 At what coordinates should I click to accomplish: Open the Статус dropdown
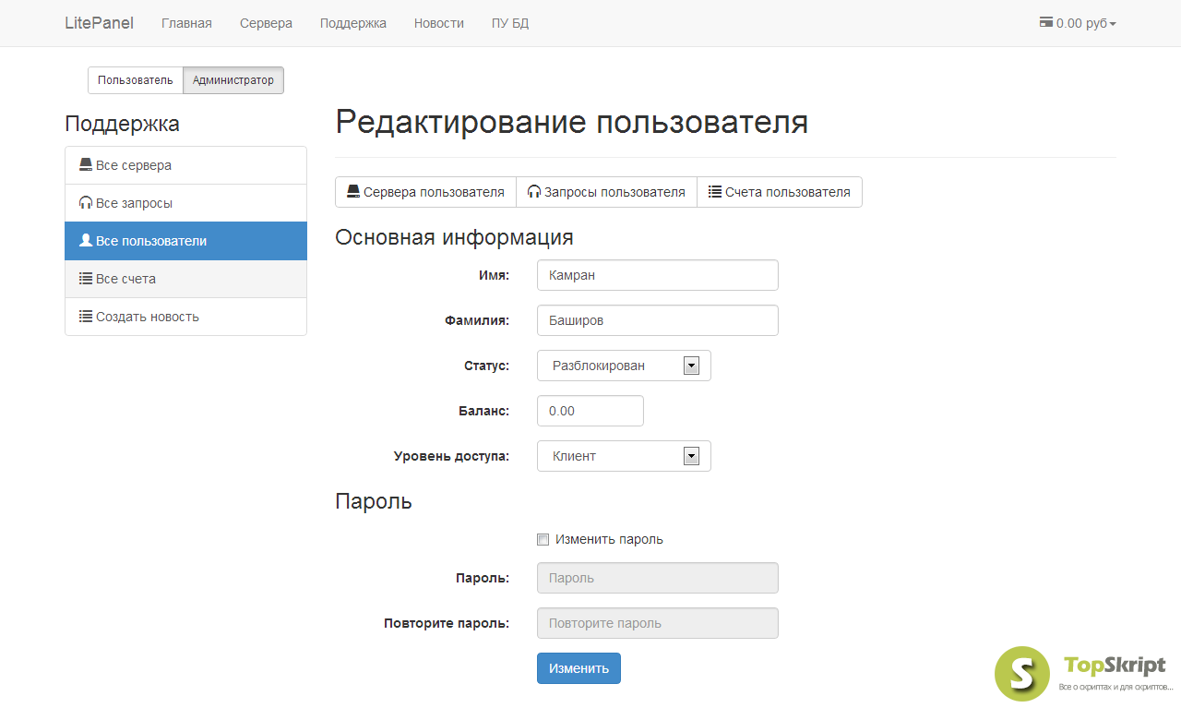[x=624, y=366]
